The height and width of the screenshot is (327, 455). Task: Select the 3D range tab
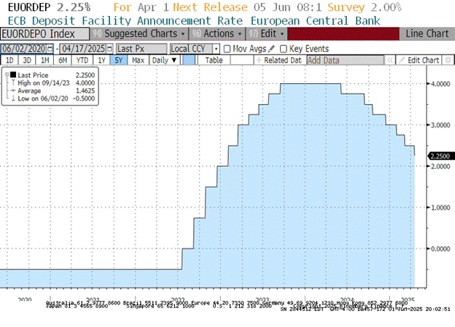click(x=27, y=60)
